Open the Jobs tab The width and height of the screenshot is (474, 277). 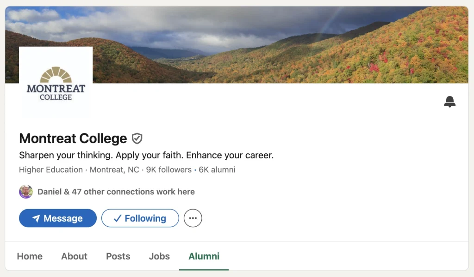[x=159, y=256]
